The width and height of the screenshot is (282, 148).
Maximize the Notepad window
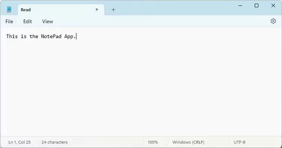pyautogui.click(x=256, y=6)
